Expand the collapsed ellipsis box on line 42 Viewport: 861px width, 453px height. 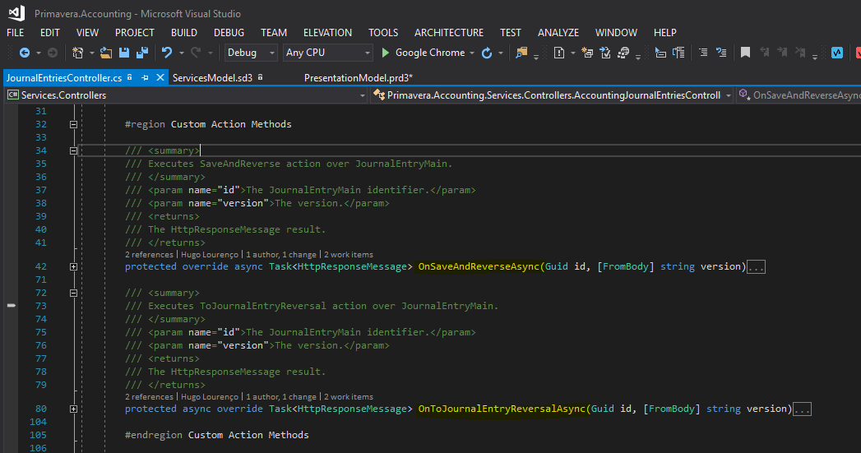[x=756, y=267]
